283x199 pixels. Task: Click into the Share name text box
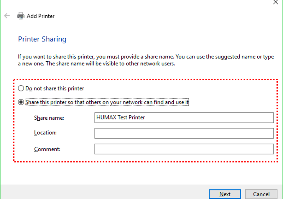[x=184, y=118]
